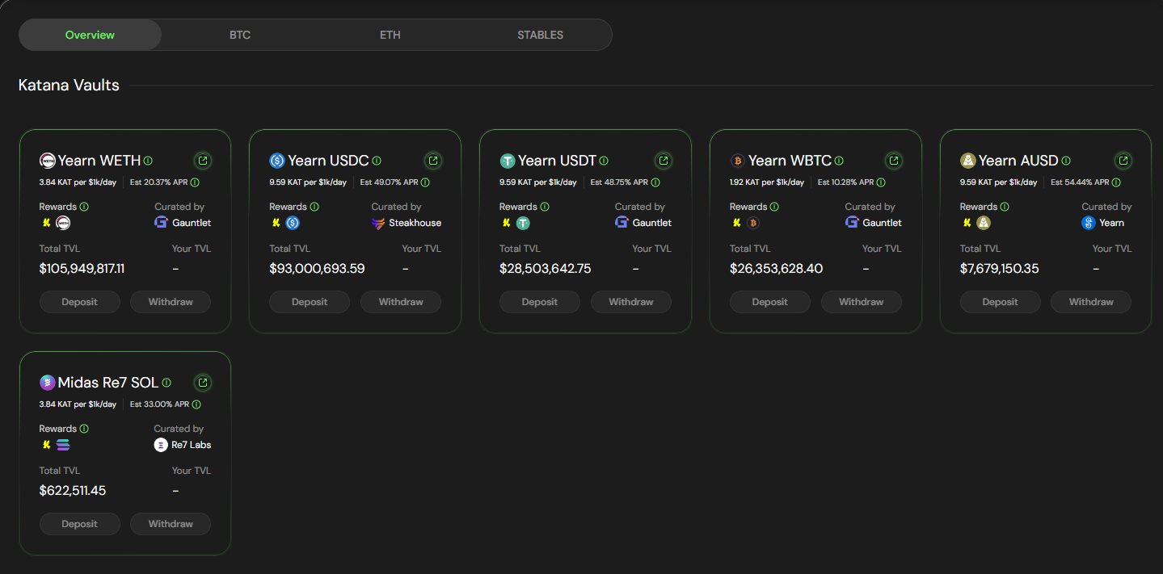Click the $622,511.45 total TVL value

coord(73,490)
